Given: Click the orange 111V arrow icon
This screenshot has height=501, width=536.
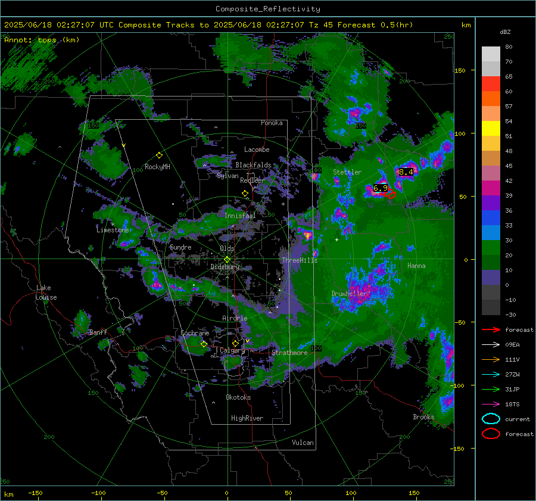Looking at the screenshot, I should (x=491, y=359).
